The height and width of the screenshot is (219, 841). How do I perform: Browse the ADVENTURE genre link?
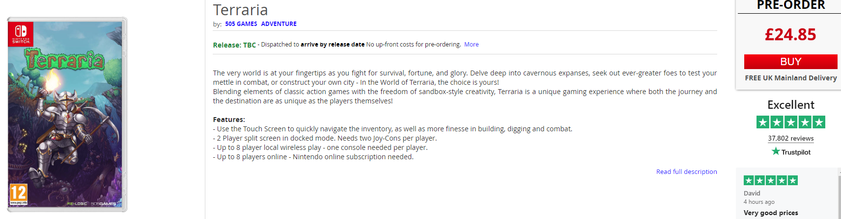[279, 24]
